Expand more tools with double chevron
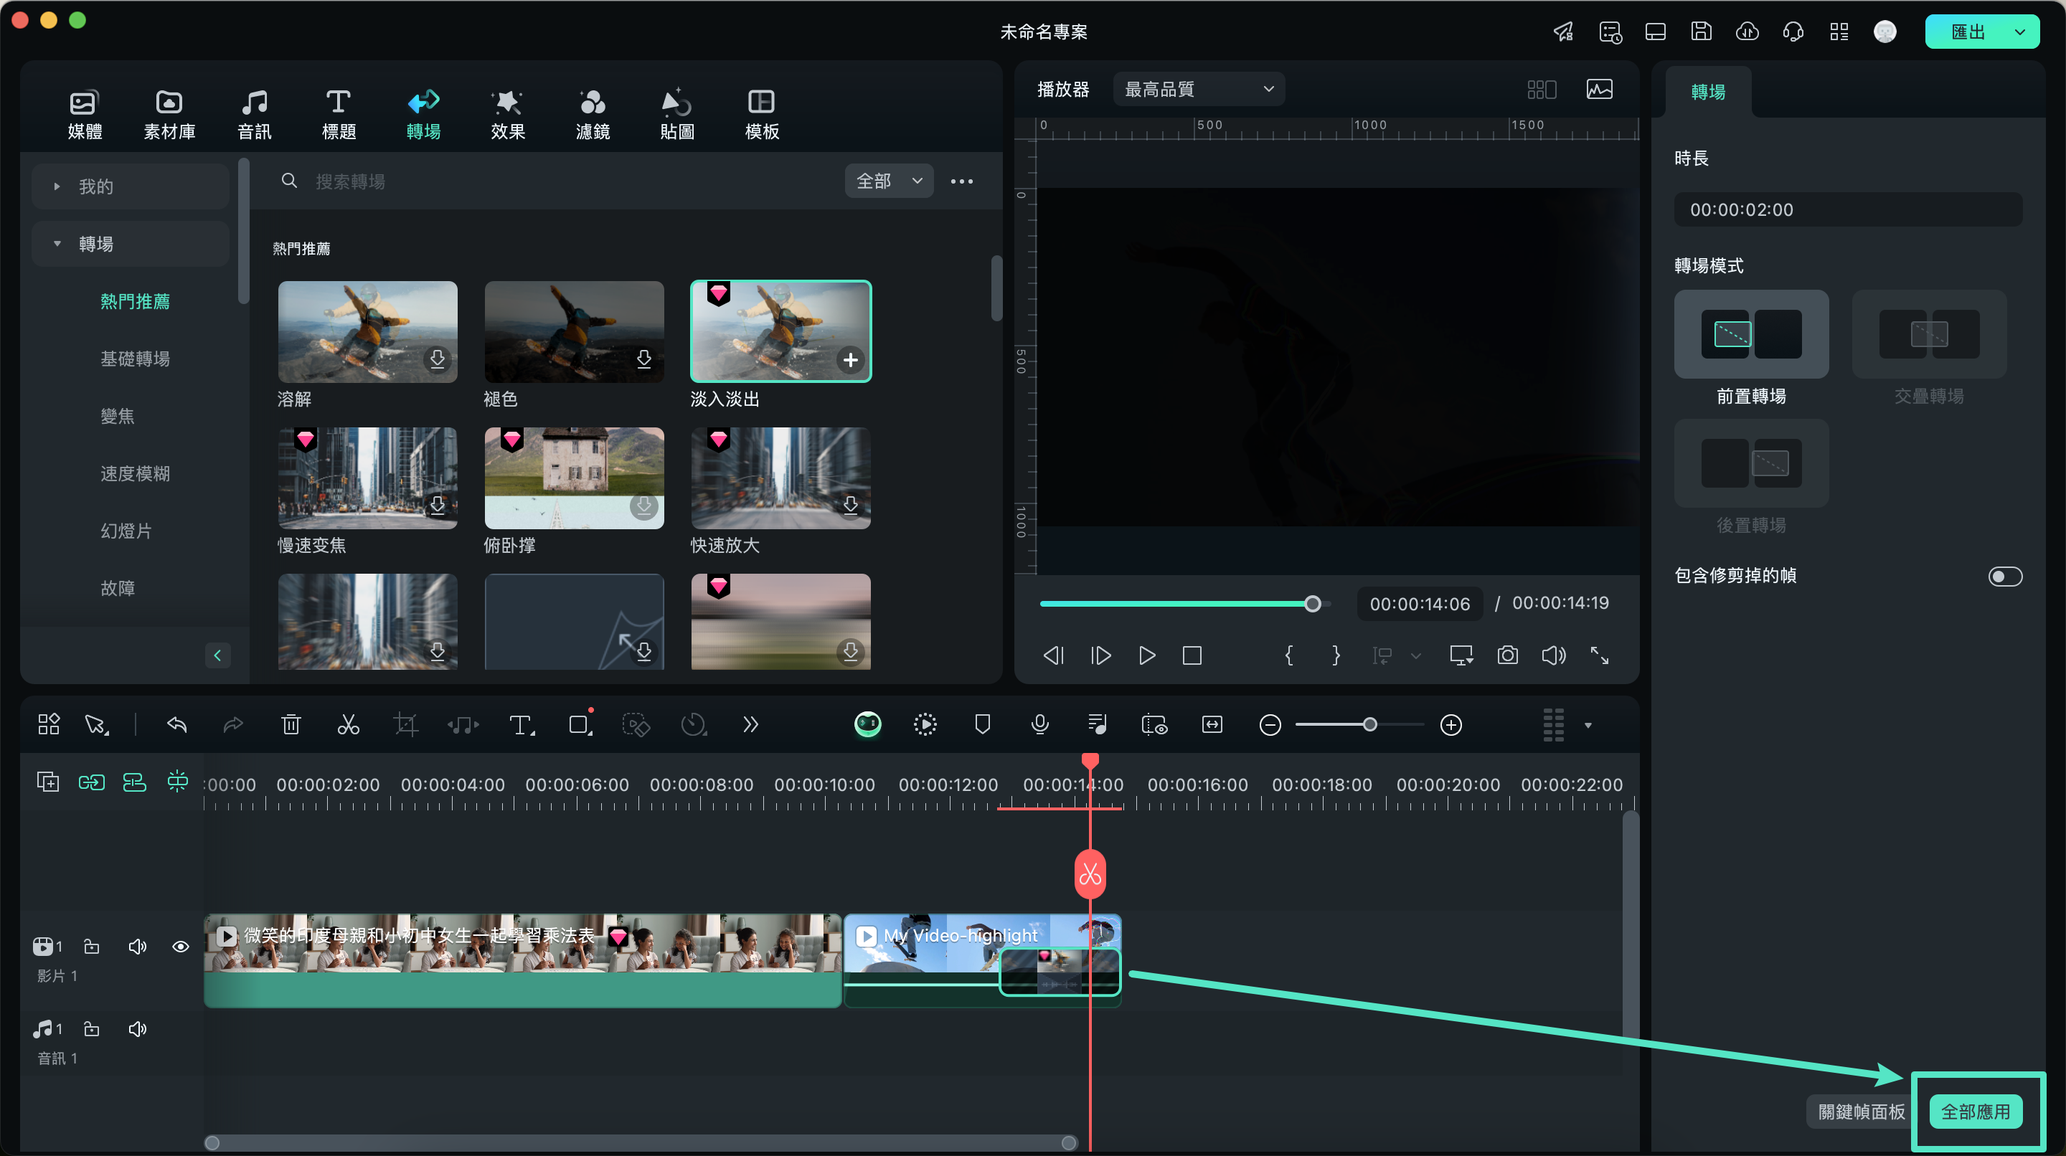 pyautogui.click(x=750, y=725)
